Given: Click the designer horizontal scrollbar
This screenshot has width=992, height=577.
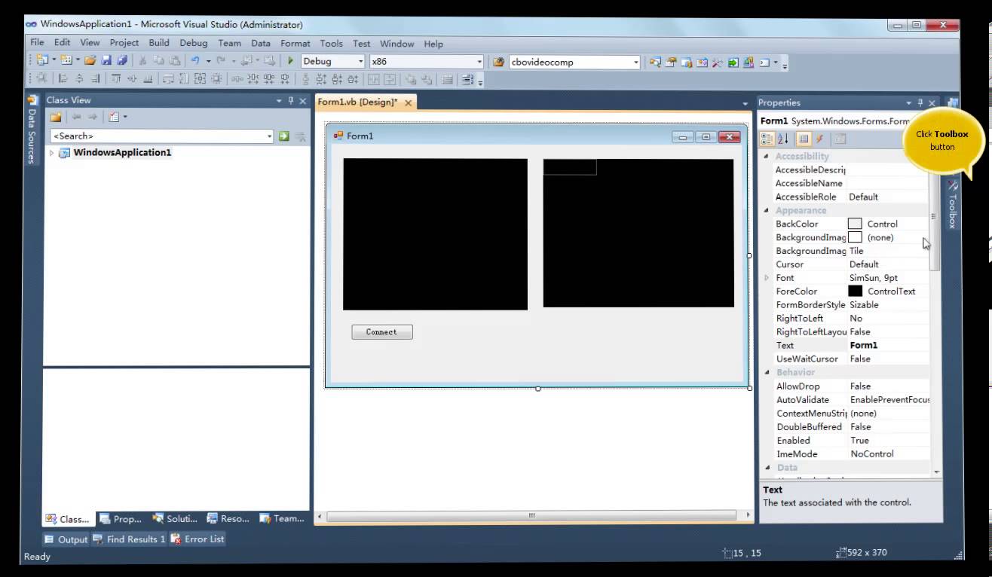Looking at the screenshot, I should 531,516.
